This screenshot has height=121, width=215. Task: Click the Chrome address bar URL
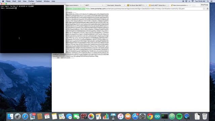click(135, 9)
